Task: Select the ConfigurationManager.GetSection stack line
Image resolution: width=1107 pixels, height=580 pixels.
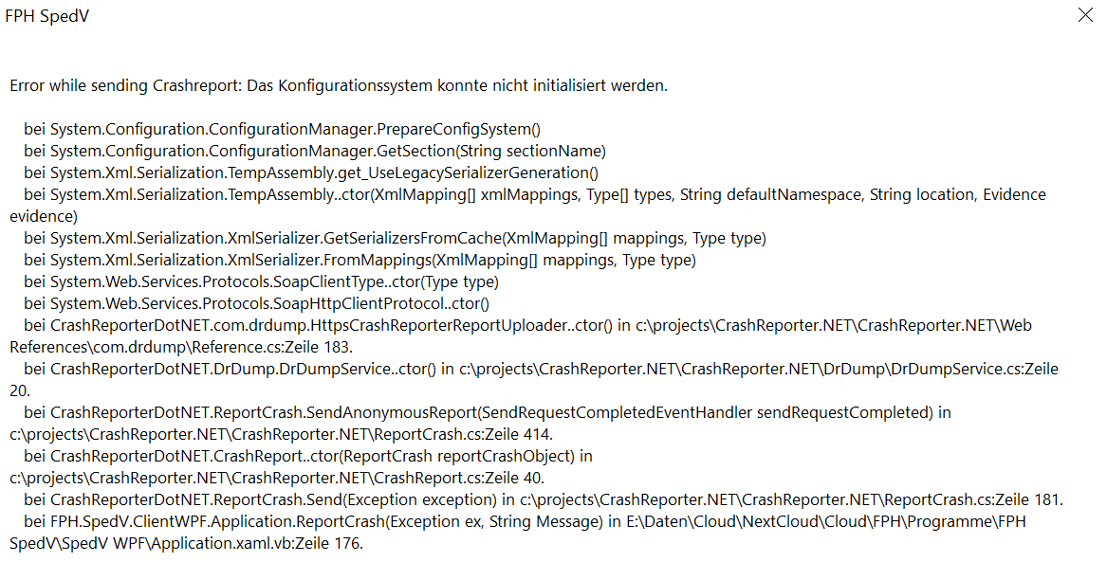Action: [315, 151]
